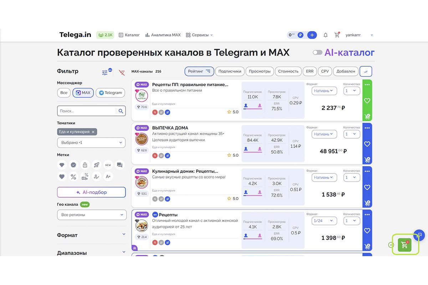Open the Выбрано +1 topics dropdown
This screenshot has height=285, width=428.
coord(91,142)
